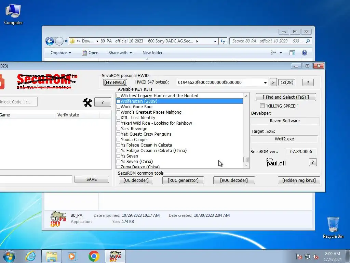
Task: Click the ? button next to paul.dll
Action: point(313,162)
